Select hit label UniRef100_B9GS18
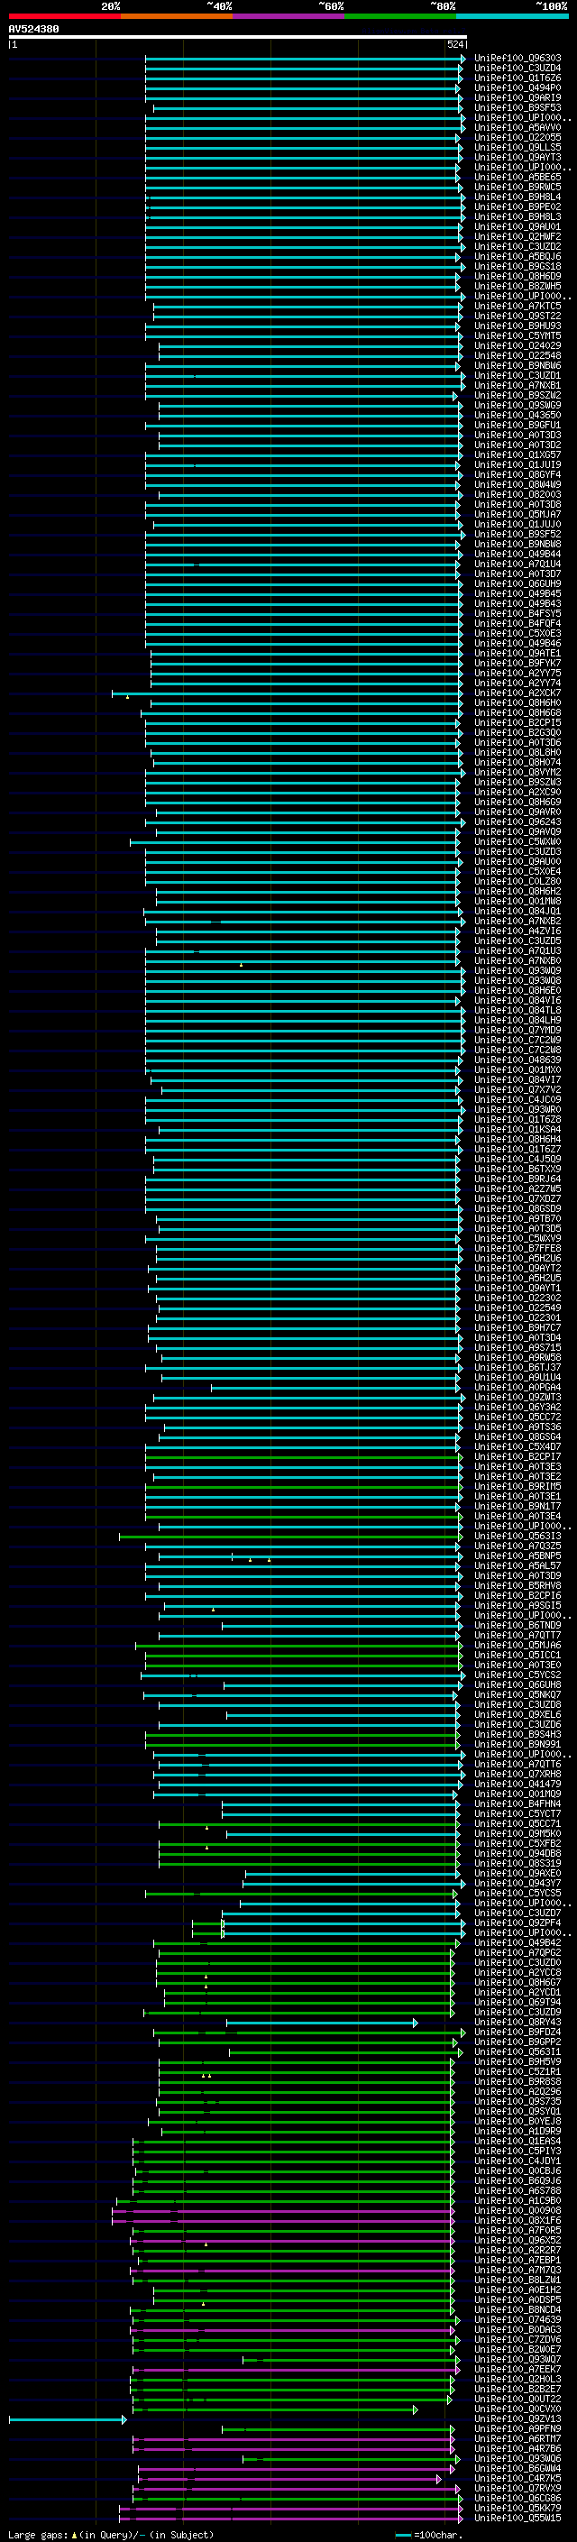Image resolution: width=577 pixels, height=2542 pixels. pyautogui.click(x=517, y=266)
